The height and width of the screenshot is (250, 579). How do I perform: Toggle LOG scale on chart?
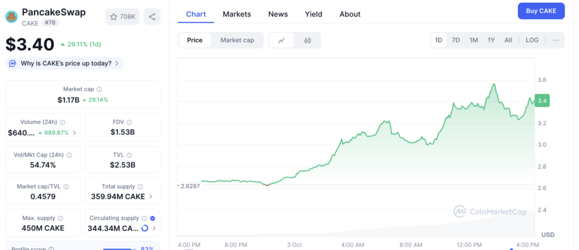pyautogui.click(x=532, y=40)
